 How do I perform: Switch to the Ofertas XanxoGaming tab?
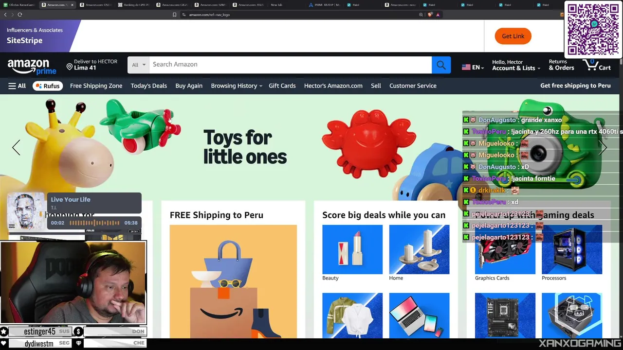click(19, 5)
